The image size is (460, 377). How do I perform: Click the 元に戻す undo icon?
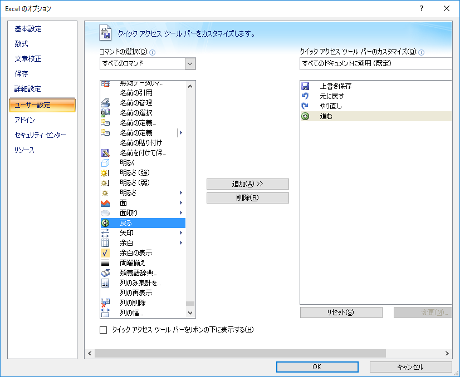tap(305, 96)
